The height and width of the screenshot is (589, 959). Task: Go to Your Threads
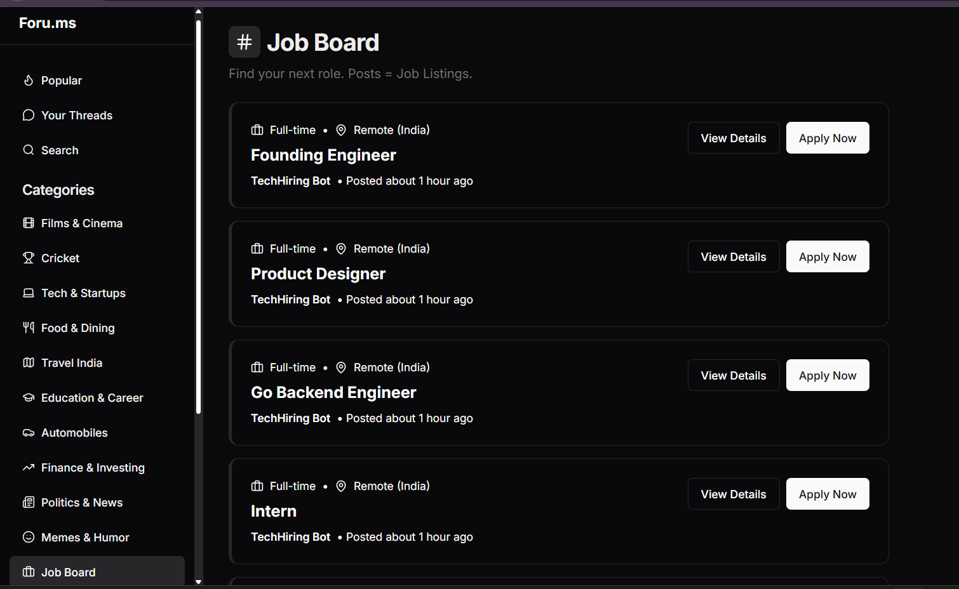[97, 116]
